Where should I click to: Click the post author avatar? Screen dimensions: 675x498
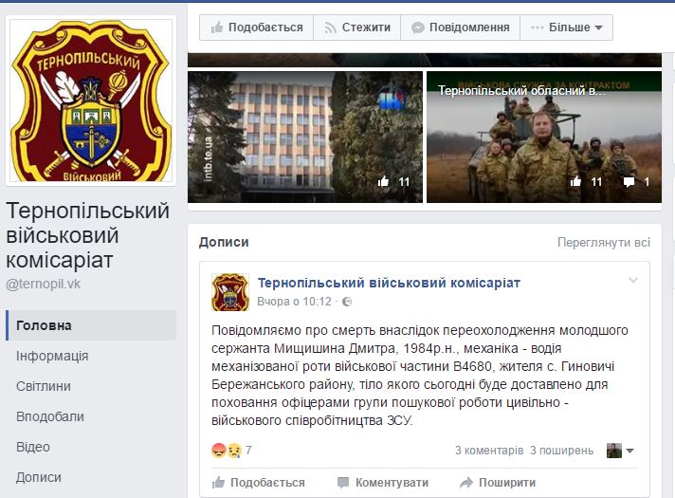pos(230,292)
